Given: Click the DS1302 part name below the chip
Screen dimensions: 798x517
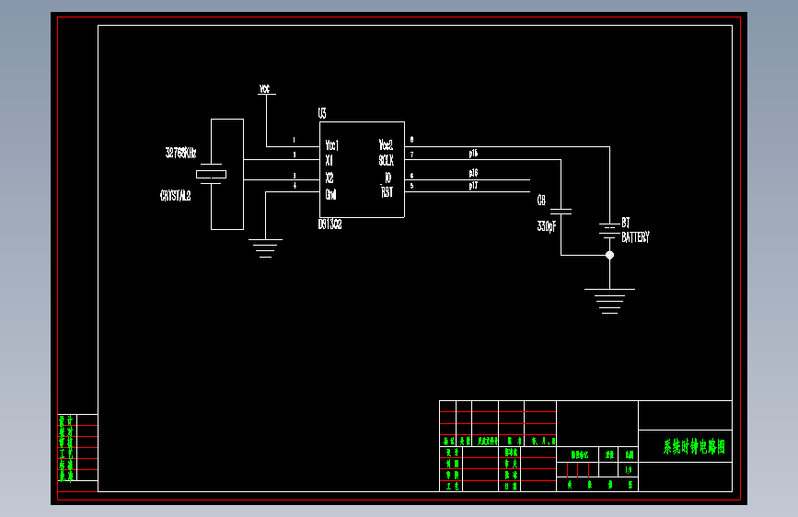Looking at the screenshot, I should 330,224.
